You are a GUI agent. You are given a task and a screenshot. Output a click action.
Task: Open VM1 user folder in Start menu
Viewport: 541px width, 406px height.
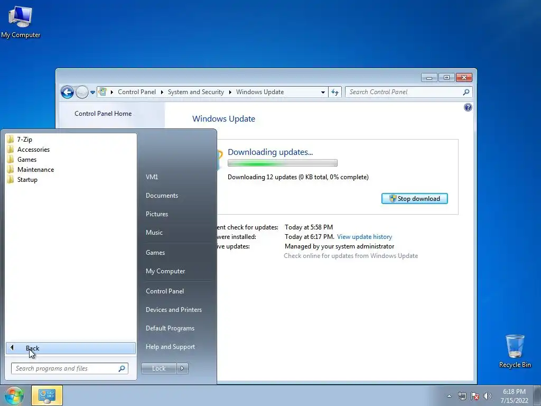(152, 177)
